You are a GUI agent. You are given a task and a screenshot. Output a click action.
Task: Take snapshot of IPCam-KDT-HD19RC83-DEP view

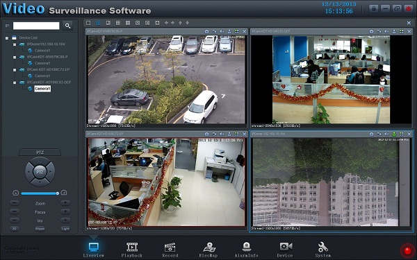(x=372, y=32)
